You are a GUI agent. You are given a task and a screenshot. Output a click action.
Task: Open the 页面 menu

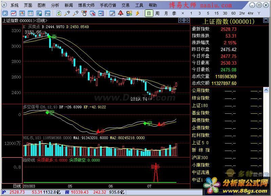point(28,5)
